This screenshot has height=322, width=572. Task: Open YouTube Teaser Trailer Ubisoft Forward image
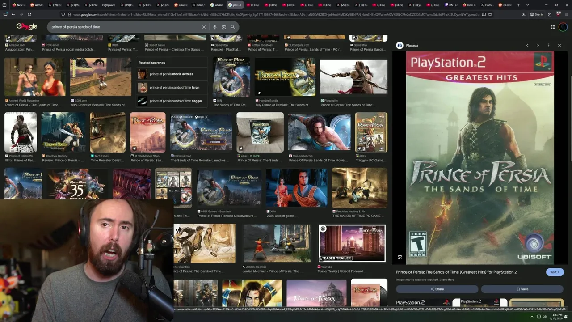[x=352, y=243]
